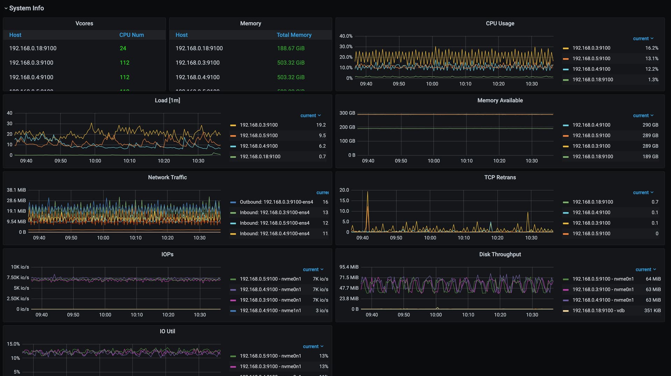Viewport: 671px width, 376px height.
Task: Click the yellow swatch for 192.168.0.3:9100 in CPU Usage
Action: pyautogui.click(x=565, y=48)
